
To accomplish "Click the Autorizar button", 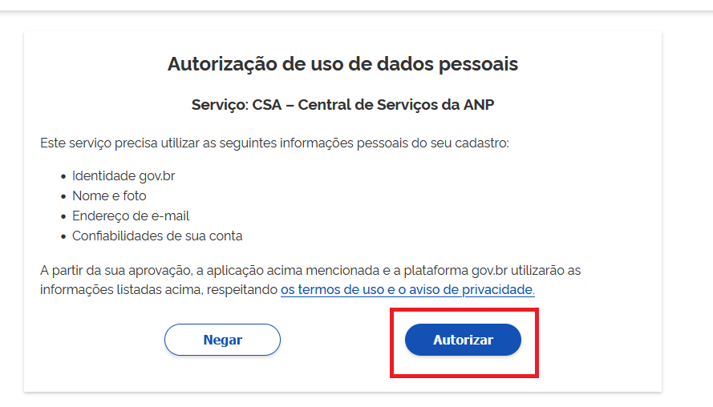I will click(463, 340).
